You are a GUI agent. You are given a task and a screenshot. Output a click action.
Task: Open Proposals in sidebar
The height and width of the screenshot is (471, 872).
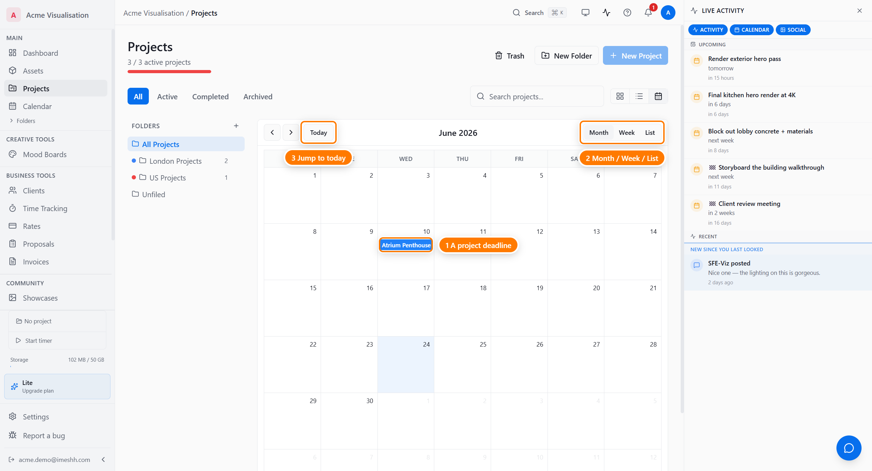[x=56, y=244]
